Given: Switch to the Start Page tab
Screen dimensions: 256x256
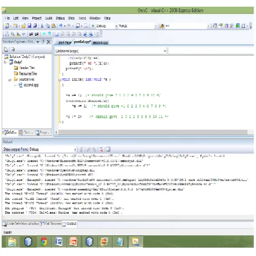Looking at the screenshot, I should coord(65,42).
